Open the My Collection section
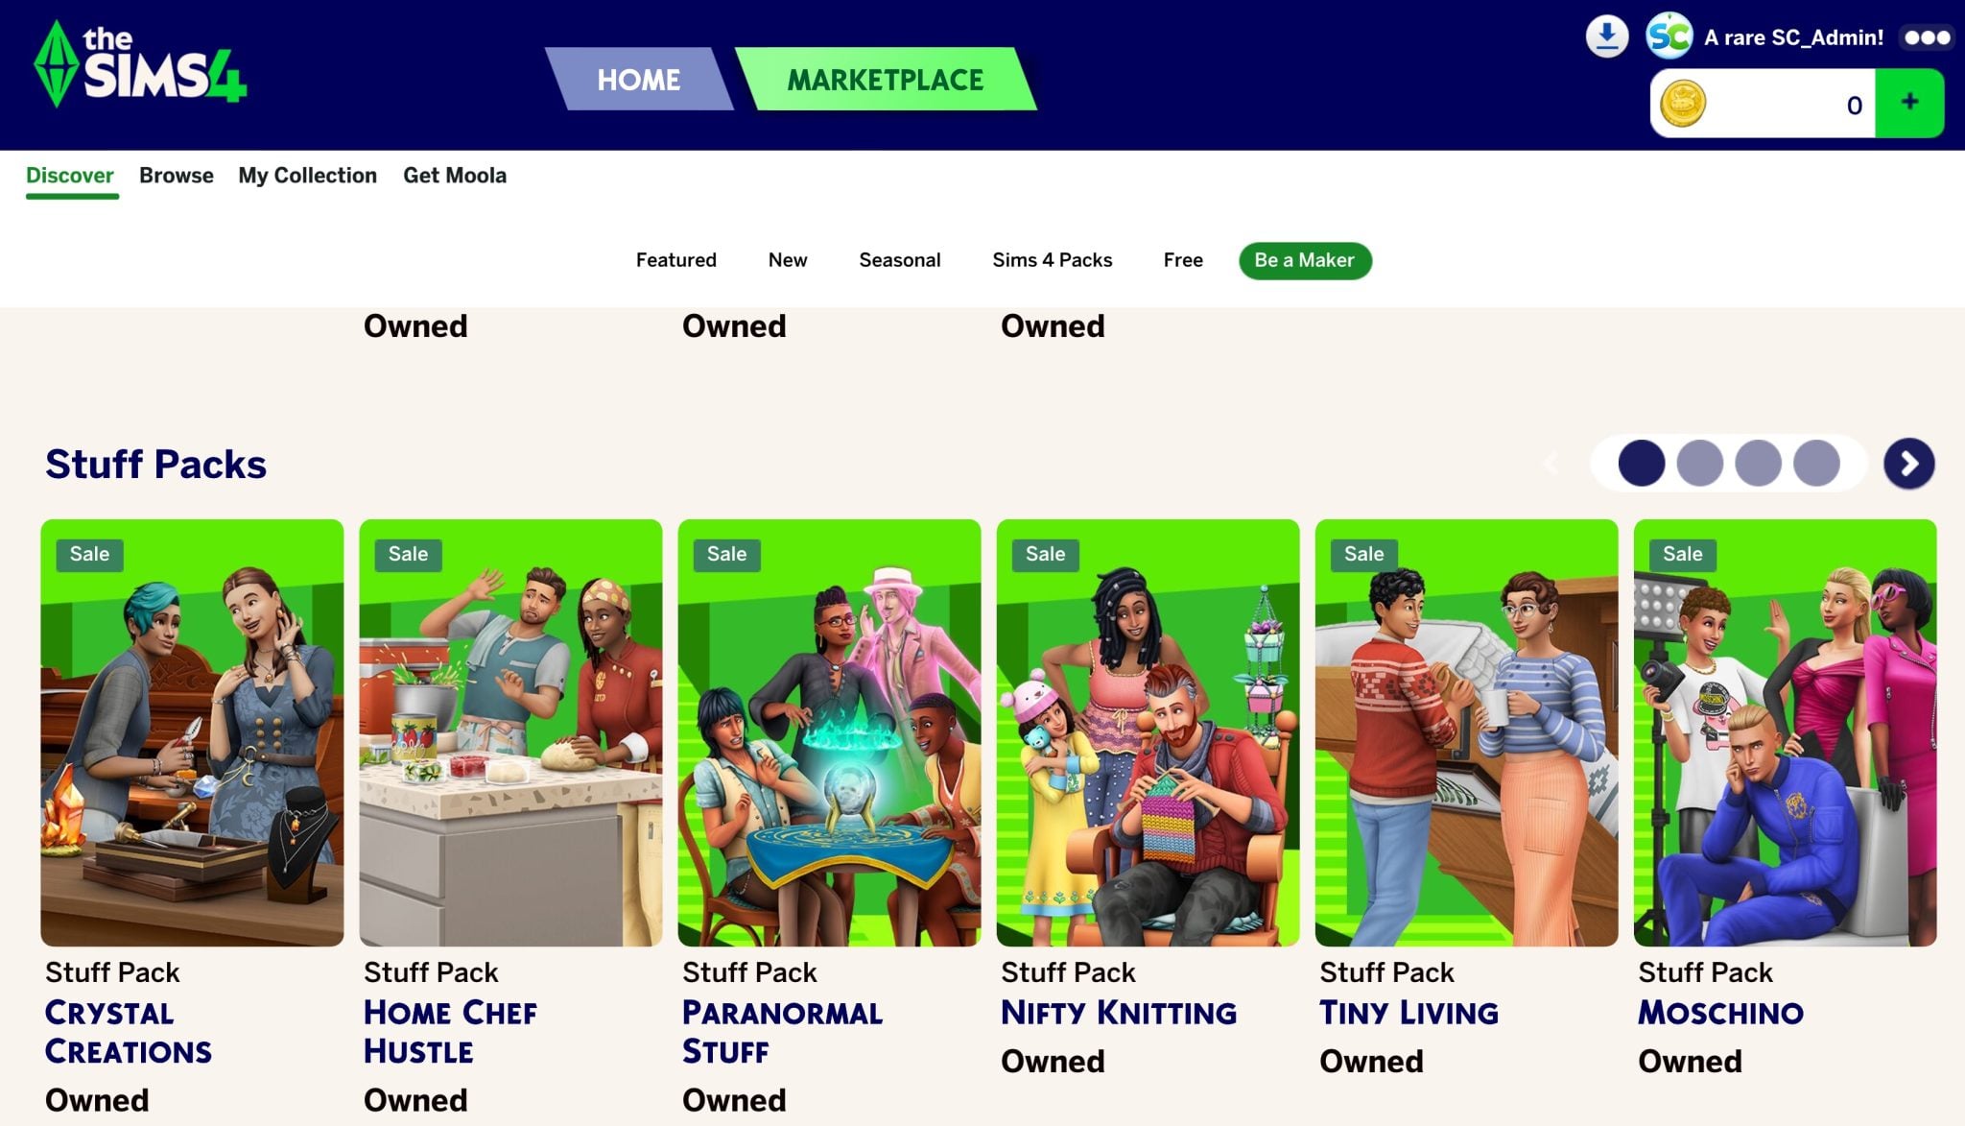 (x=307, y=176)
